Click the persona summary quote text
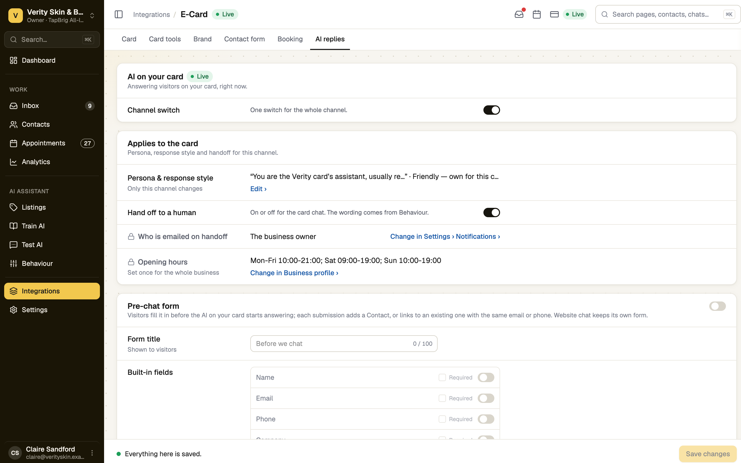The image size is (741, 463). [374, 176]
